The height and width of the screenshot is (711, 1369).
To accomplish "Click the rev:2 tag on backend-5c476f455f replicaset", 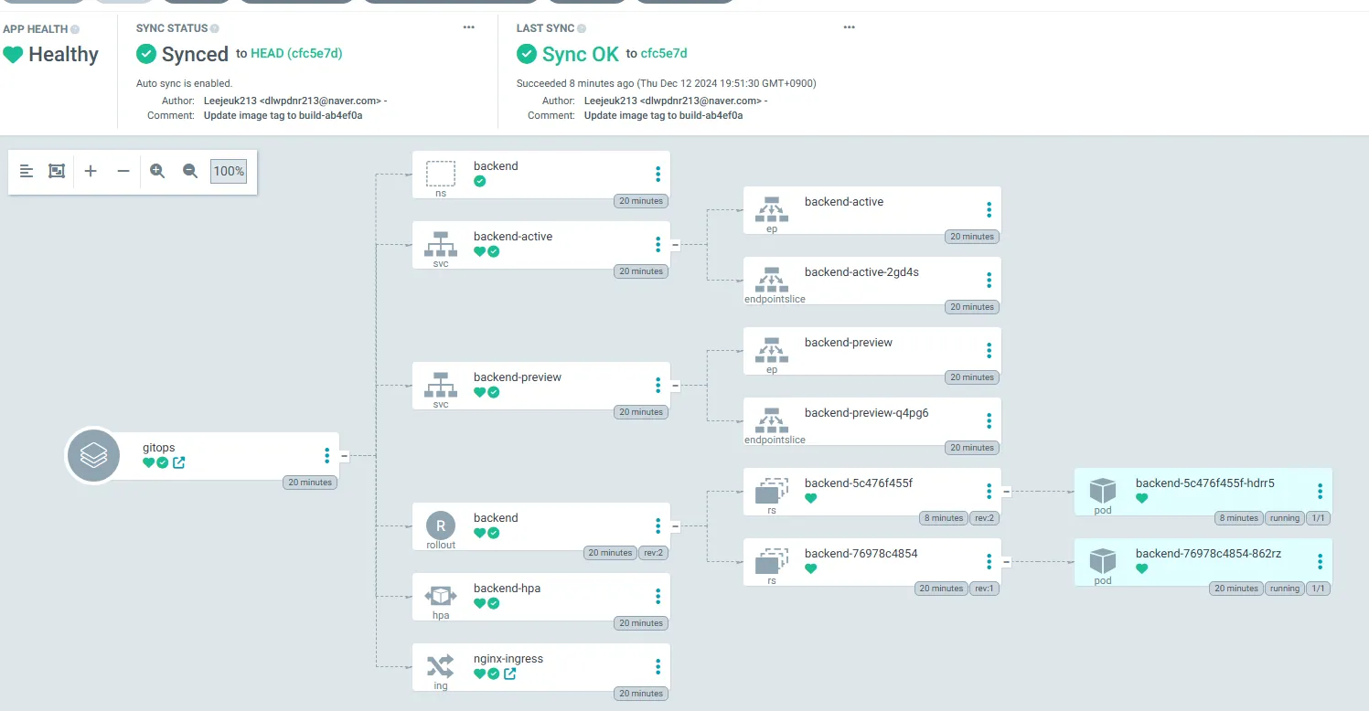I will tap(983, 518).
